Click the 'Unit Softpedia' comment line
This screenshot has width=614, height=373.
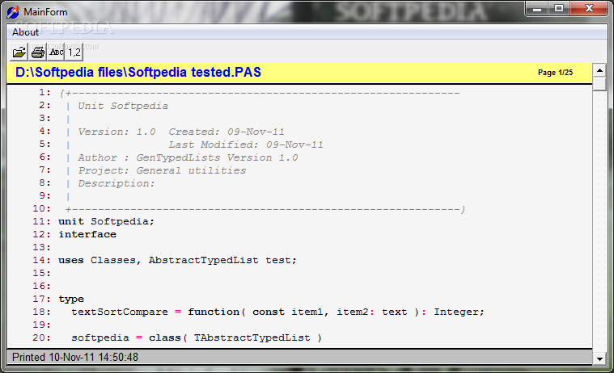(123, 106)
